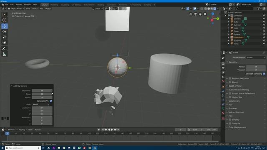Select the Transform tool
The image size is (267, 150).
coord(4,42)
